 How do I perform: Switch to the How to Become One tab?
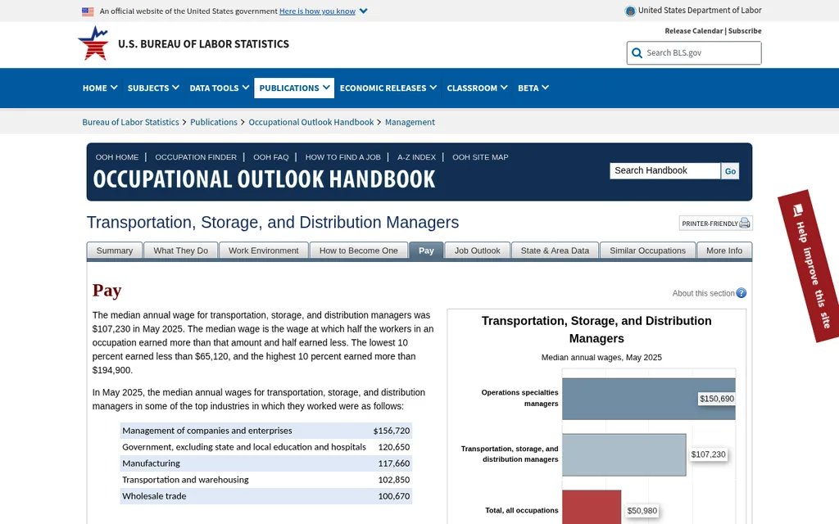[x=359, y=251]
